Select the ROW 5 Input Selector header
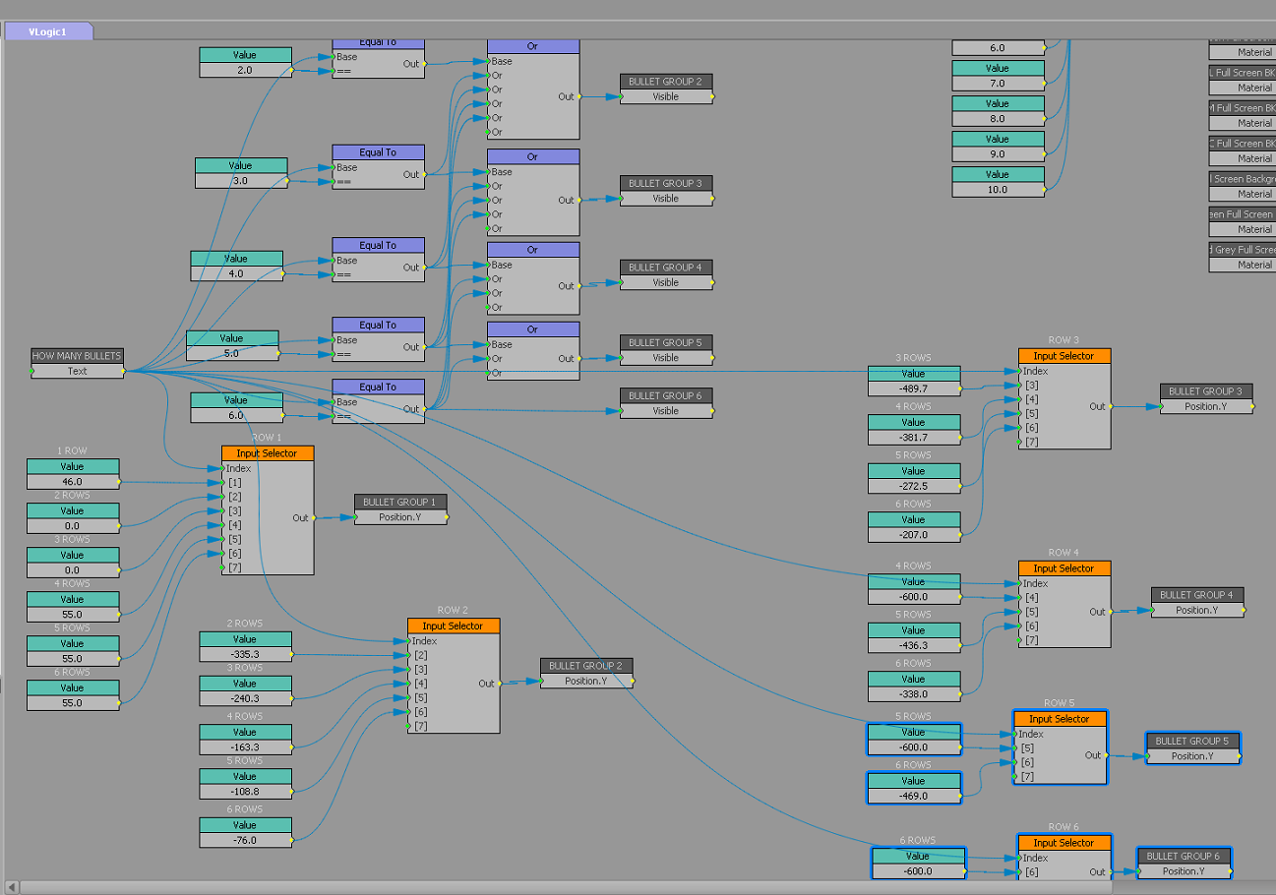 1059,719
